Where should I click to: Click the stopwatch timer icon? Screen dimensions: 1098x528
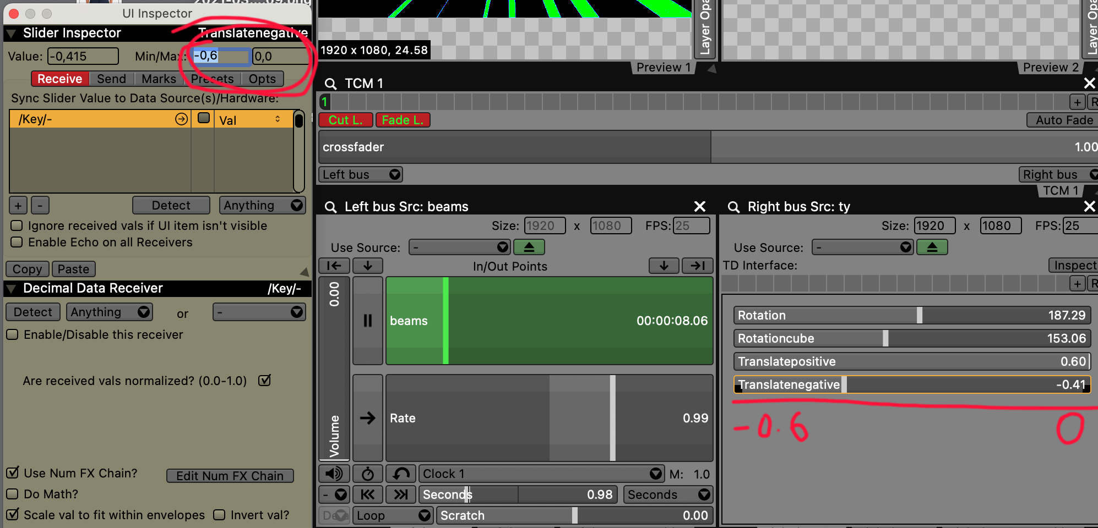[x=367, y=474]
